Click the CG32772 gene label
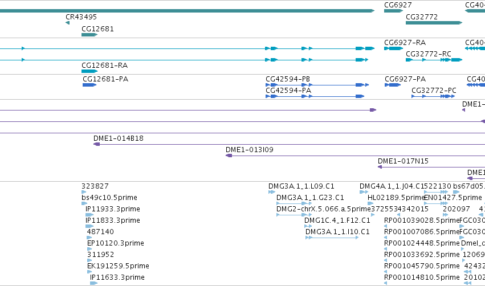 click(422, 17)
